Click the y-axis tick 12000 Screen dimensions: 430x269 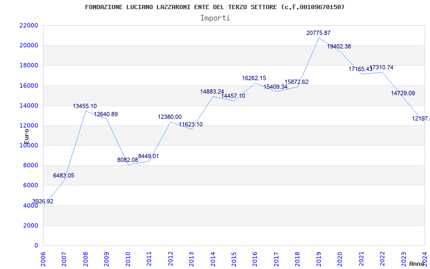pyautogui.click(x=28, y=125)
